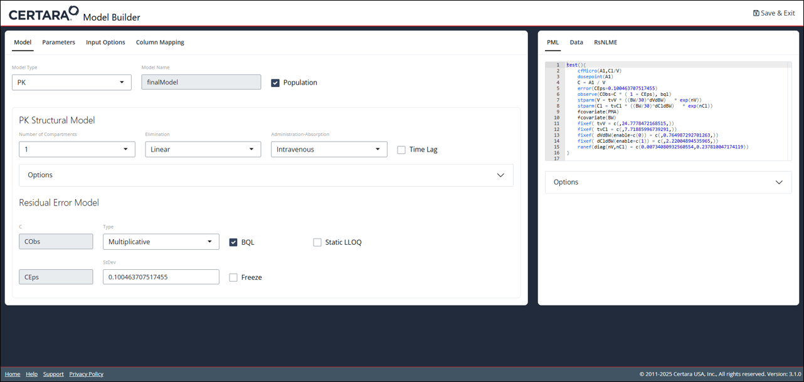Open the Input Options tab
This screenshot has height=382, width=804.
click(105, 43)
